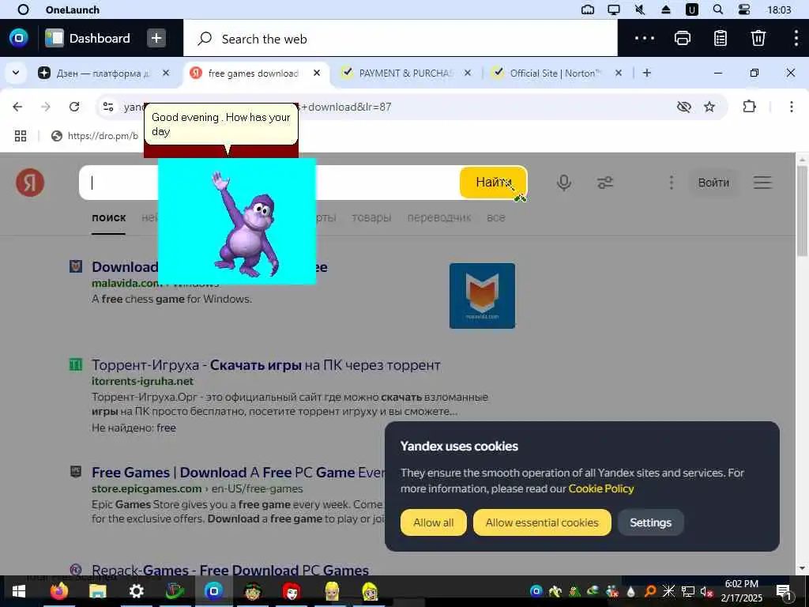The width and height of the screenshot is (809, 607).
Task: Open the vertical dots menu in OneLaunch bar
Action: [x=796, y=38]
